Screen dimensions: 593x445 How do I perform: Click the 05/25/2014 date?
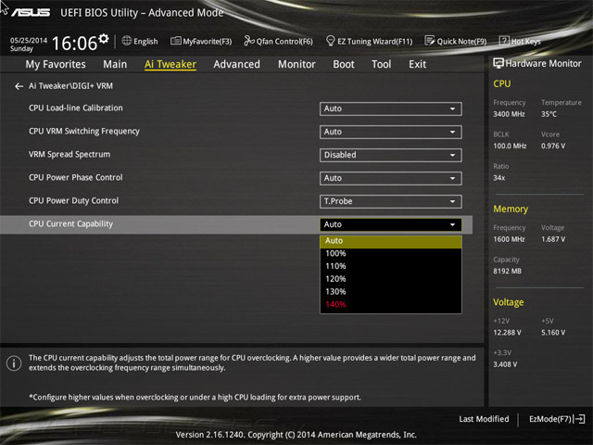(29, 40)
